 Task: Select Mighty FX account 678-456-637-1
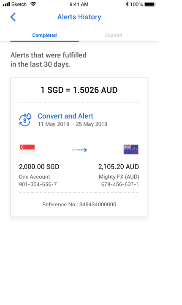(x=120, y=184)
